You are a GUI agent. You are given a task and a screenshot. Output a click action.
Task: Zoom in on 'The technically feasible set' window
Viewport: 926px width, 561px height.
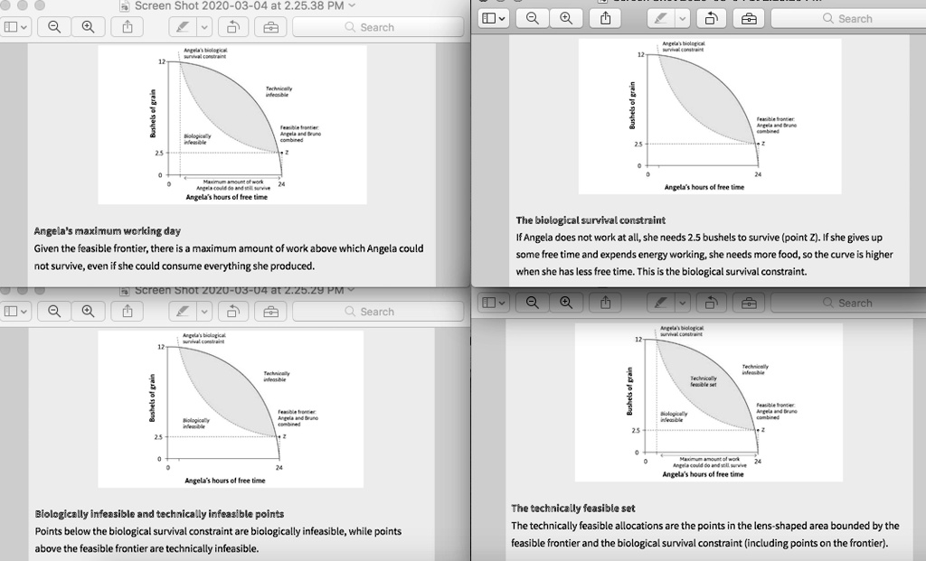pos(566,303)
